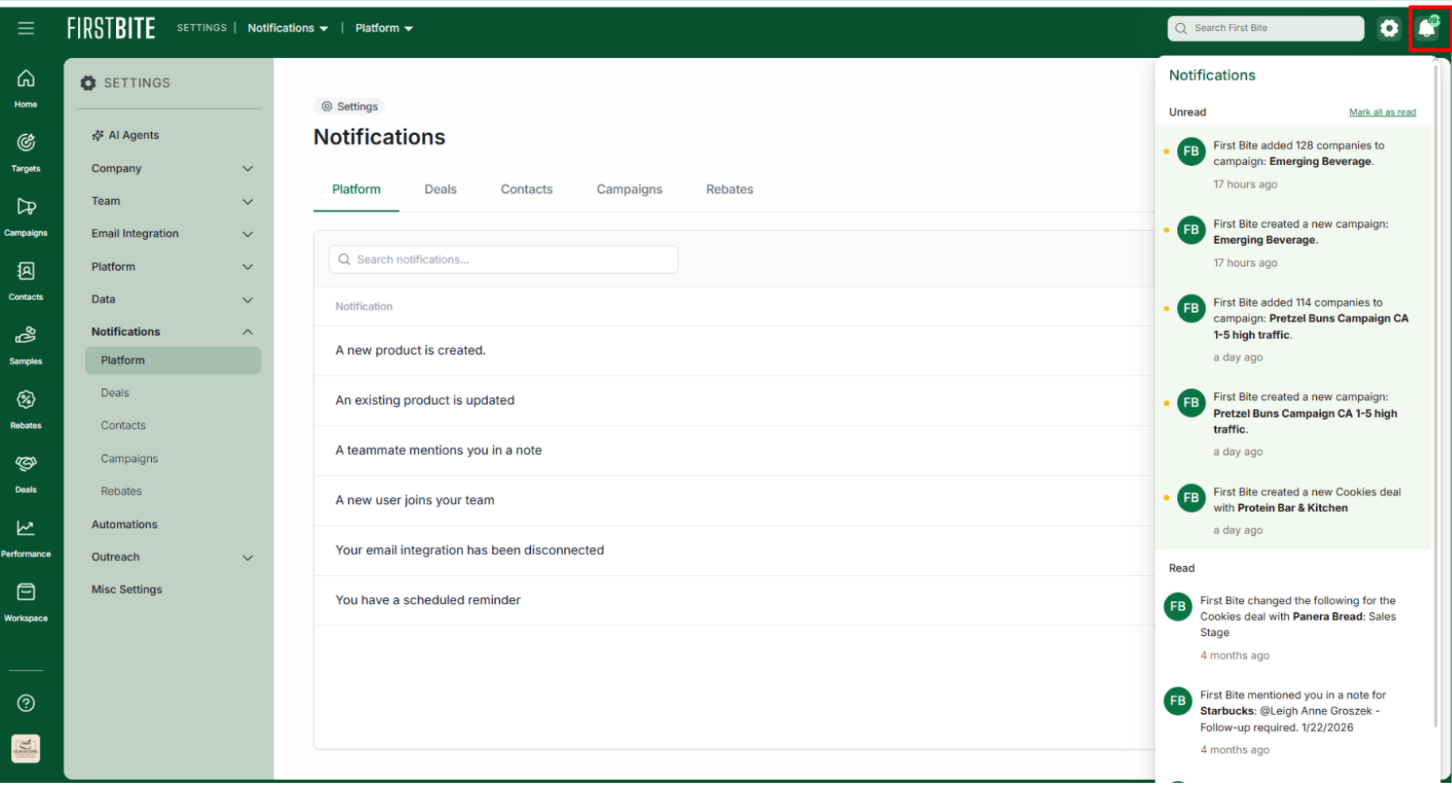Go to Home in left sidebar
The image size is (1452, 786).
[x=25, y=88]
